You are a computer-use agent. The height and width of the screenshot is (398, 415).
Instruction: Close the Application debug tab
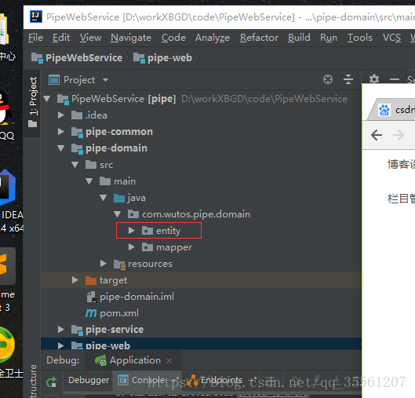(x=169, y=360)
